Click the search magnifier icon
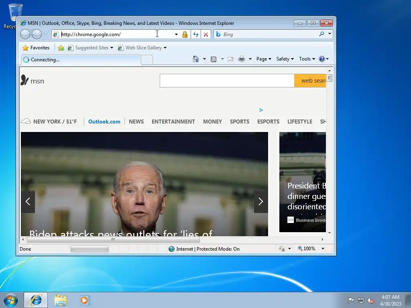Image resolution: width=411 pixels, height=308 pixels. tap(321, 34)
